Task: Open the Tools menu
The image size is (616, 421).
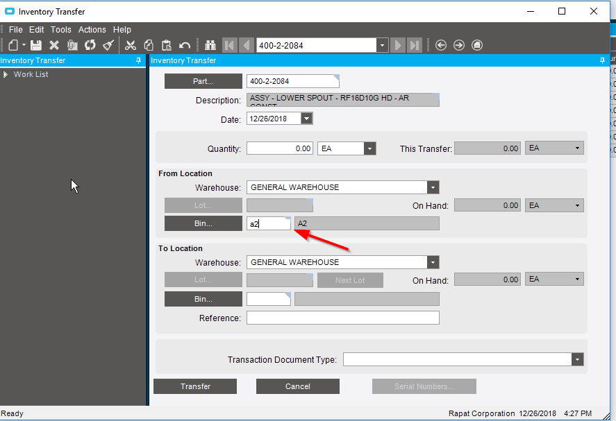Action: (x=61, y=30)
